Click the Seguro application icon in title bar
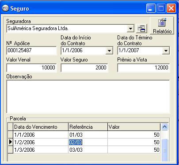This screenshot has height=165, width=179. pyautogui.click(x=5, y=8)
